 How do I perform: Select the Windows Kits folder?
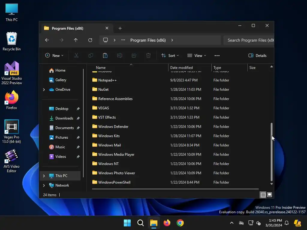tap(109, 136)
